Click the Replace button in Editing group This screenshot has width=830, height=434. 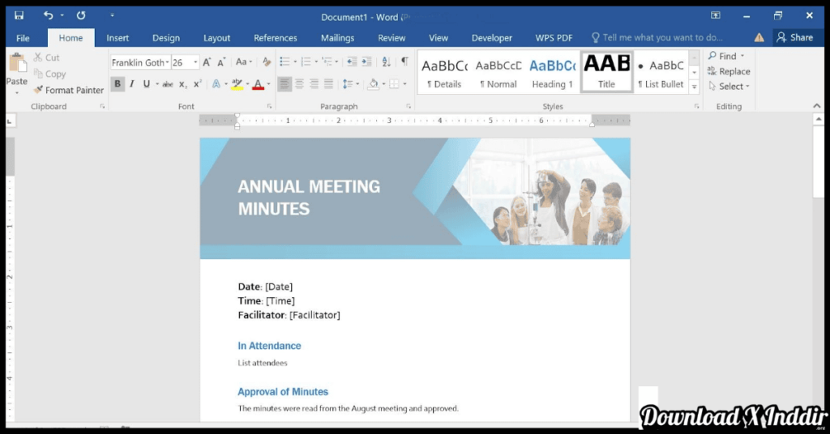coord(729,71)
